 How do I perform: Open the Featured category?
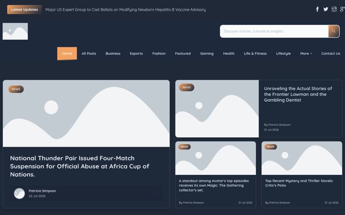183,54
